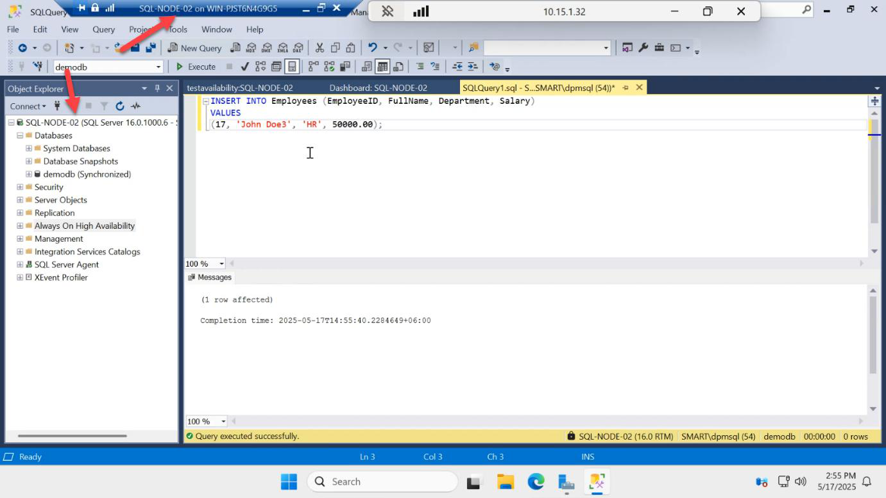Click the query editor vertical scrollbar
886x498 pixels.
[874, 170]
